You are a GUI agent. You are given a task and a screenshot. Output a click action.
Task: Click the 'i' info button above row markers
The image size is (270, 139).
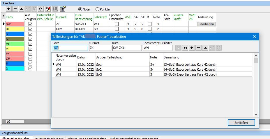click(x=3, y=16)
